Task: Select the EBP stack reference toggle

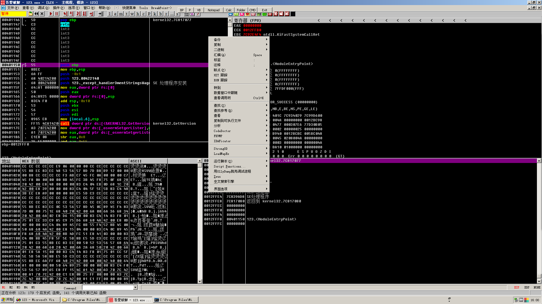Action: (527, 287)
